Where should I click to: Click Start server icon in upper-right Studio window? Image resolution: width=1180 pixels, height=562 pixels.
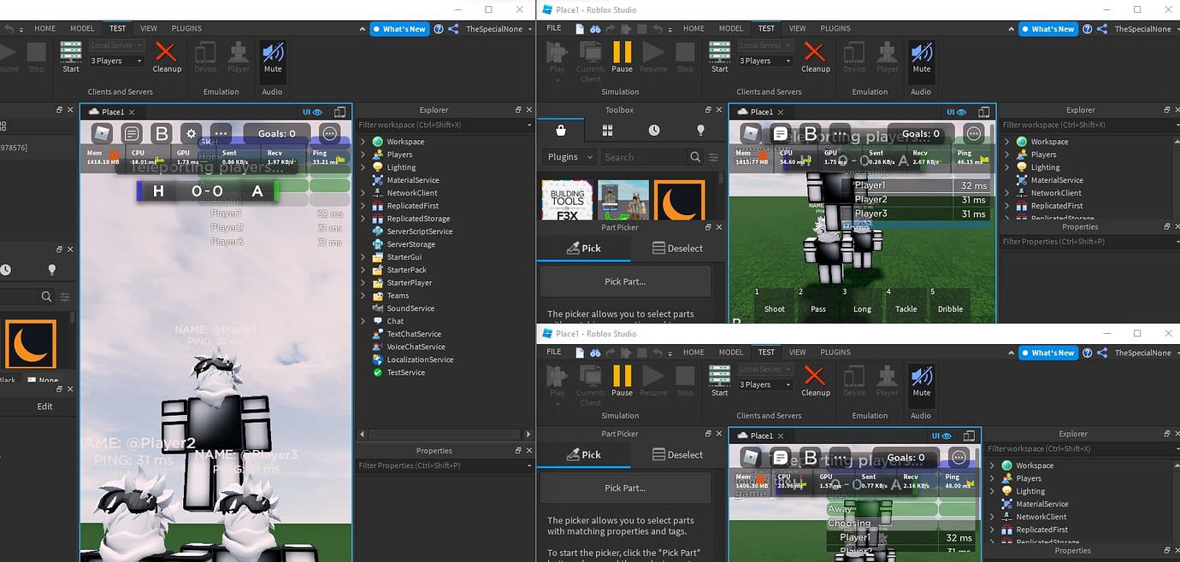[720, 56]
